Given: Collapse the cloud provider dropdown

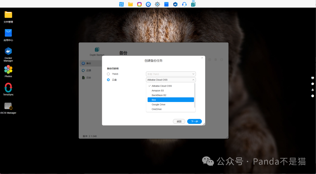Looking at the screenshot, I should pyautogui.click(x=193, y=80).
